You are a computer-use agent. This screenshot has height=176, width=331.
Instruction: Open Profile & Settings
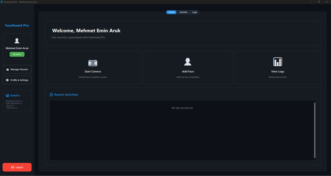coord(17,80)
